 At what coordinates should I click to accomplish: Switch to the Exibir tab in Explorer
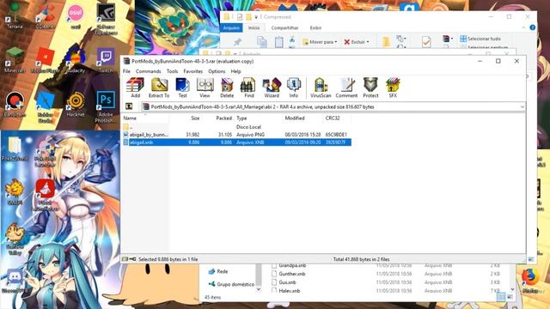315,27
